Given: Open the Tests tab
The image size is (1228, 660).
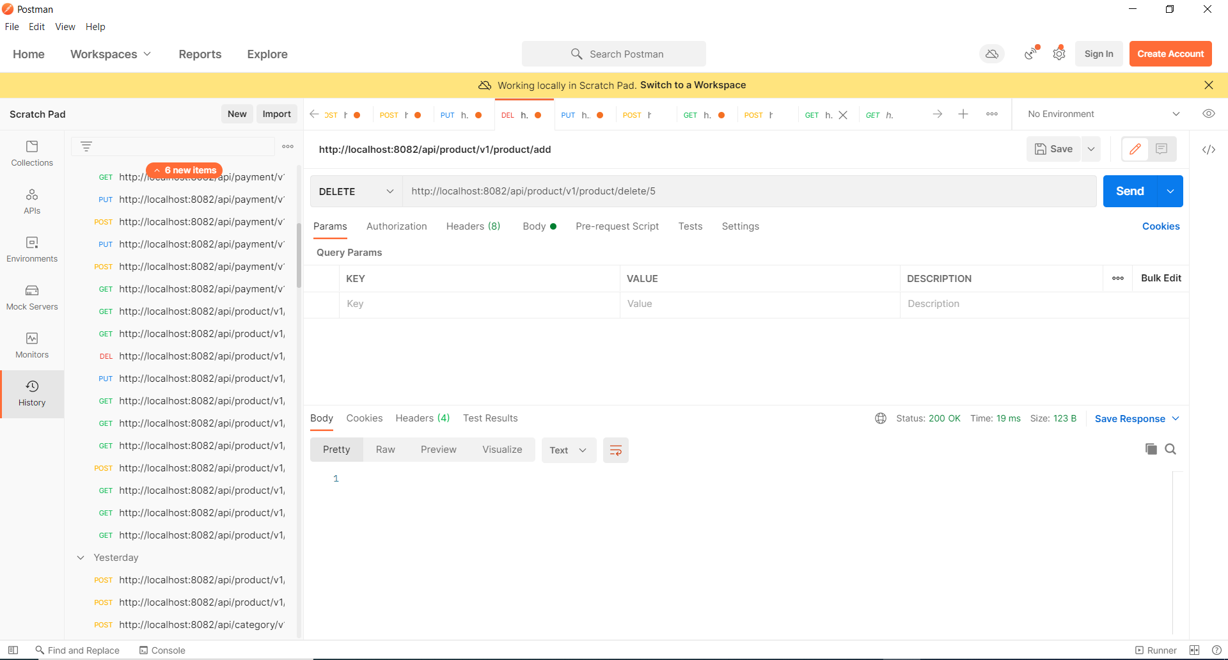Looking at the screenshot, I should click(690, 226).
